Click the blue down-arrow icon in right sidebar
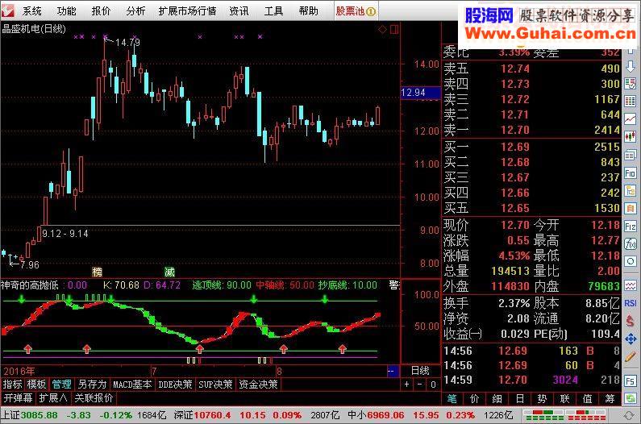Image resolution: width=641 pixels, height=424 pixels. click(631, 66)
